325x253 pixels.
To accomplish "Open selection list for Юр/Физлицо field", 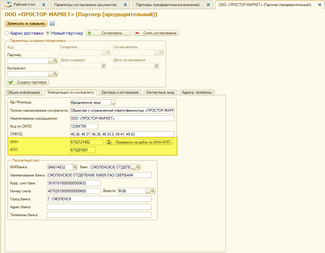I will click(113, 103).
